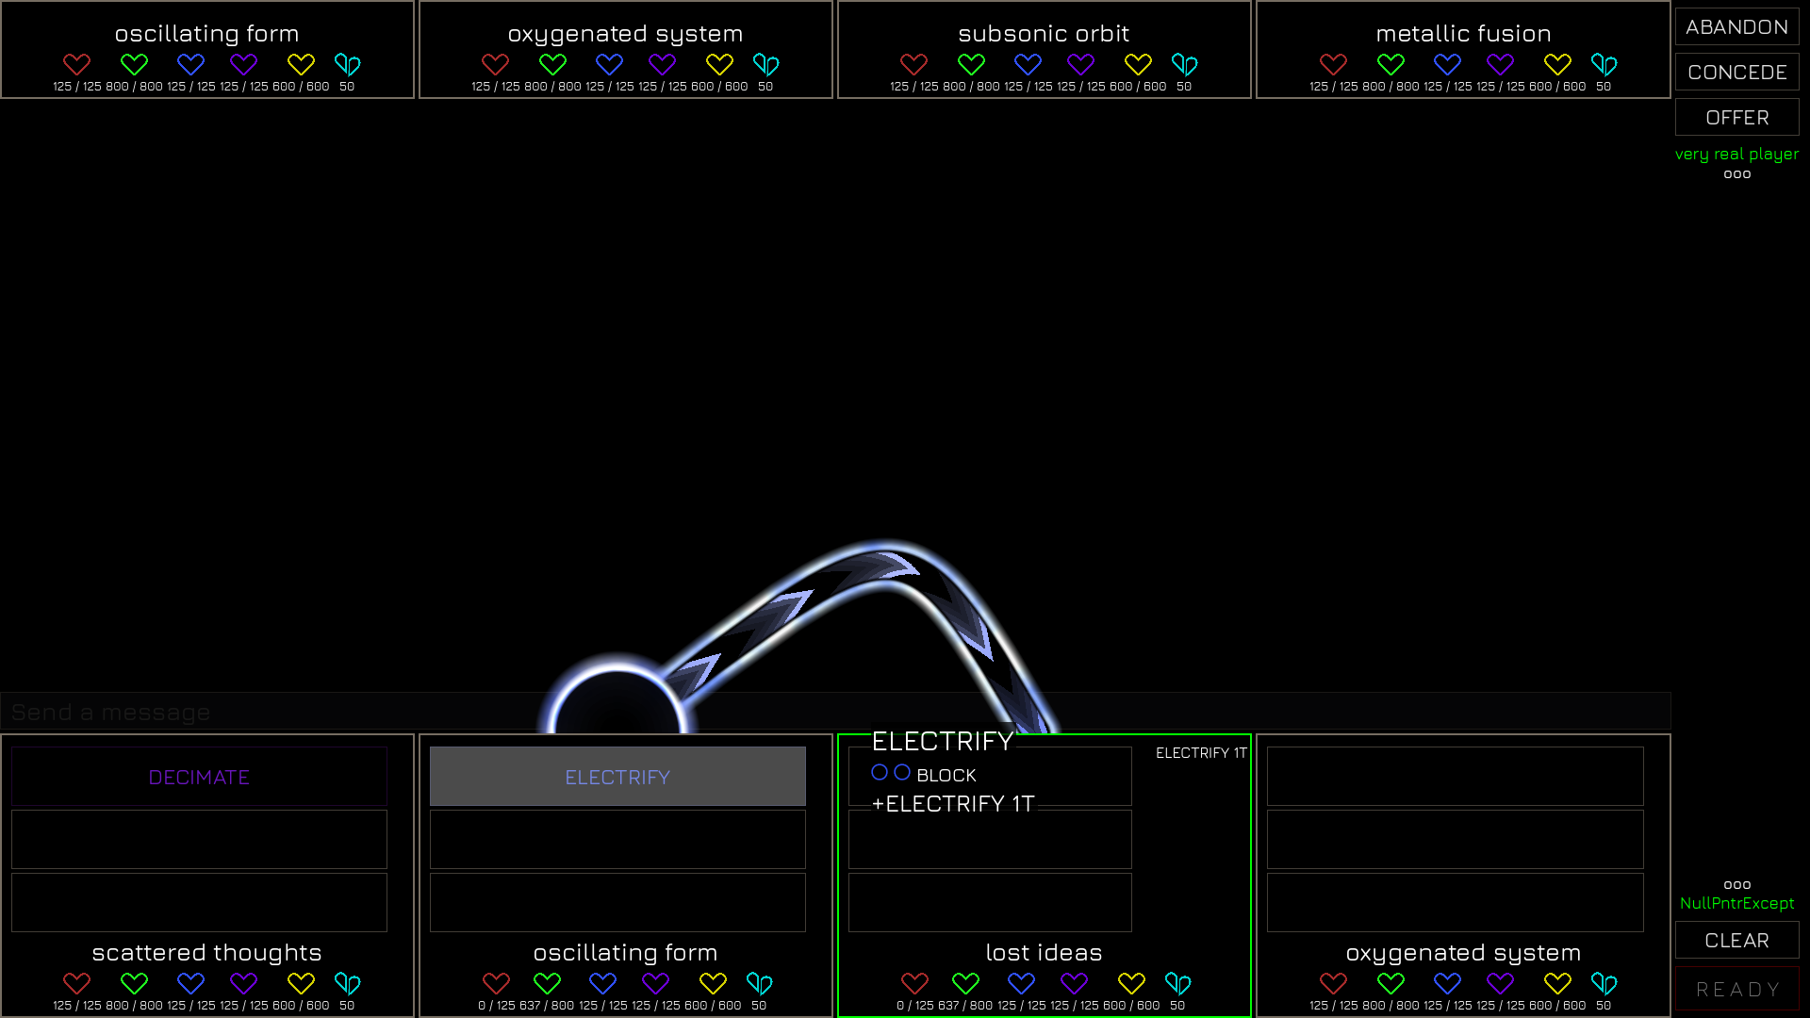Click top empty slot of bottom oxygenated system
The image size is (1810, 1018).
[x=1455, y=777]
